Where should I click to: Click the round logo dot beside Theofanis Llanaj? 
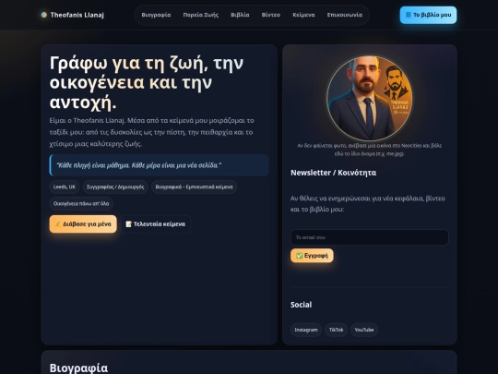click(44, 15)
